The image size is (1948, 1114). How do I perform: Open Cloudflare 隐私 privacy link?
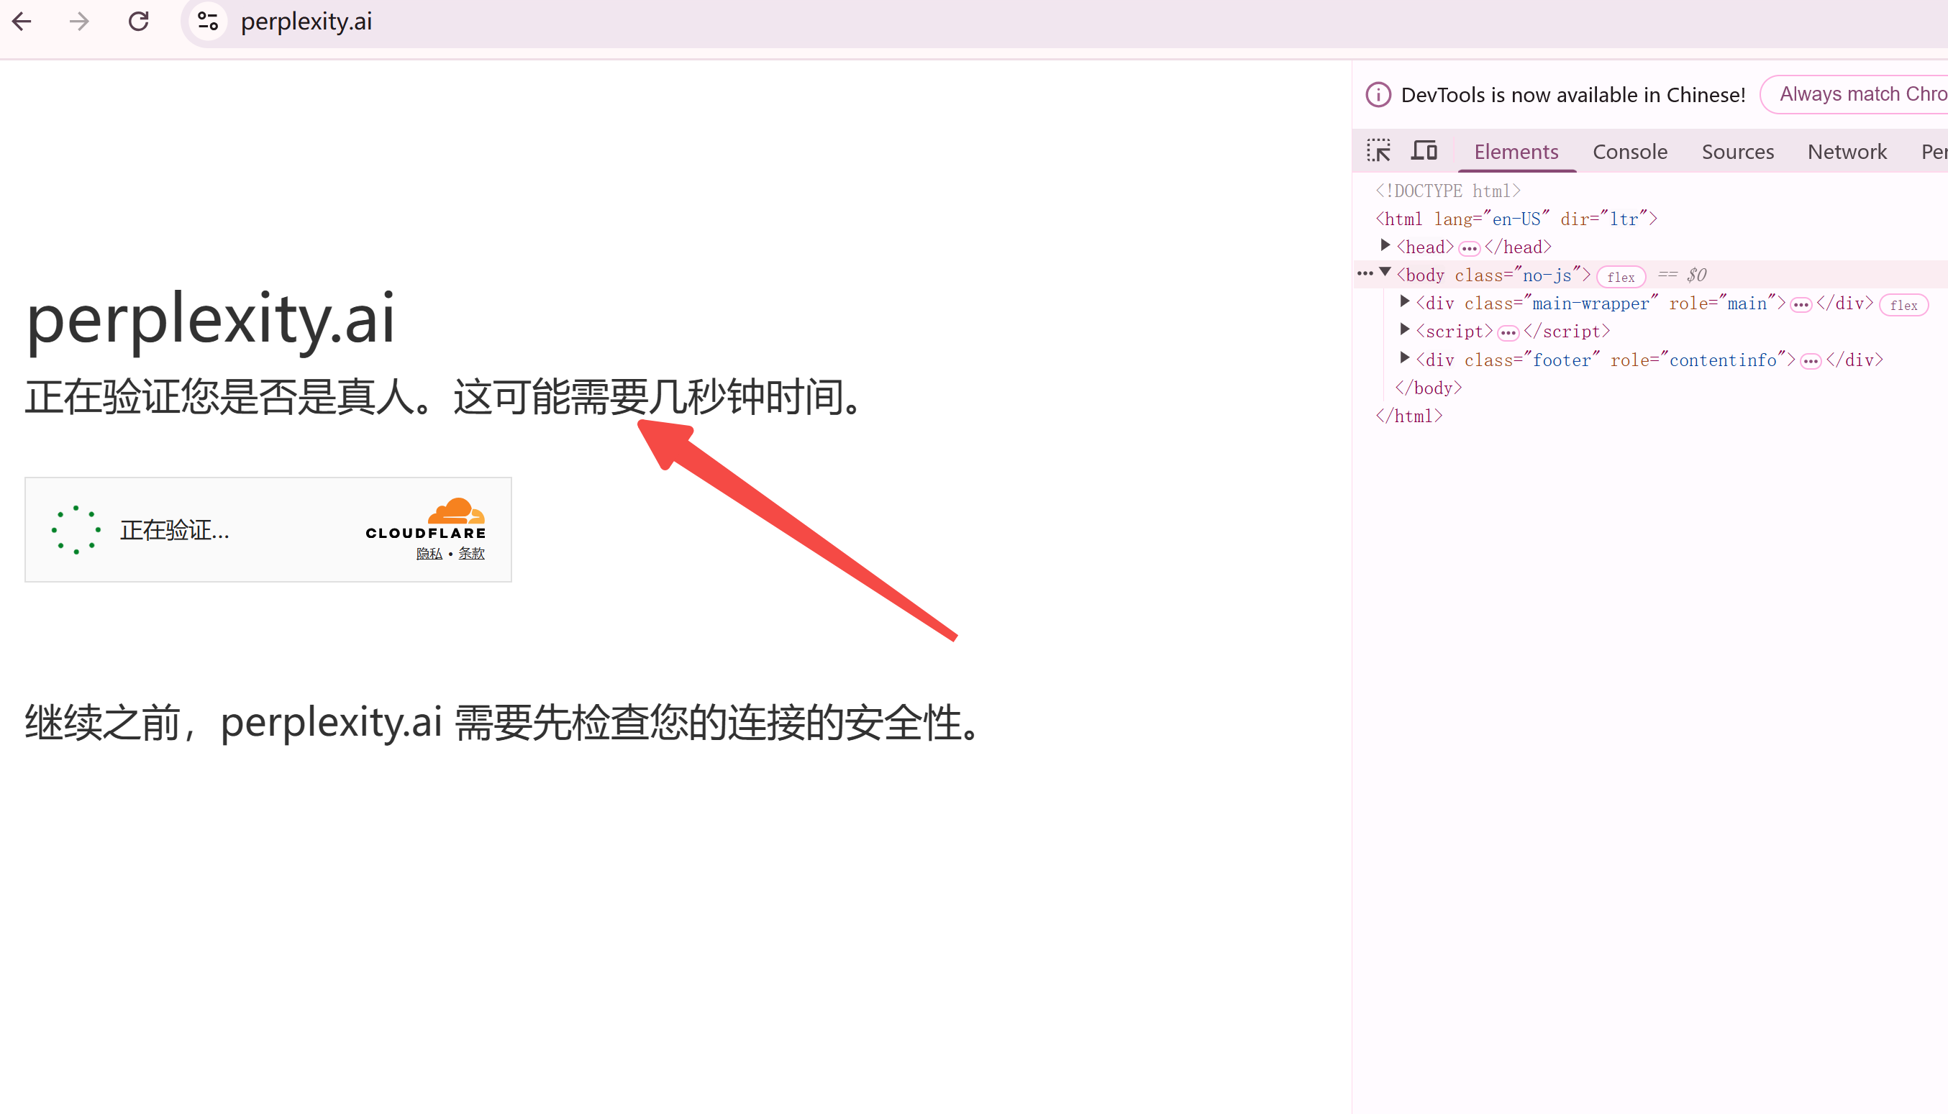[429, 554]
